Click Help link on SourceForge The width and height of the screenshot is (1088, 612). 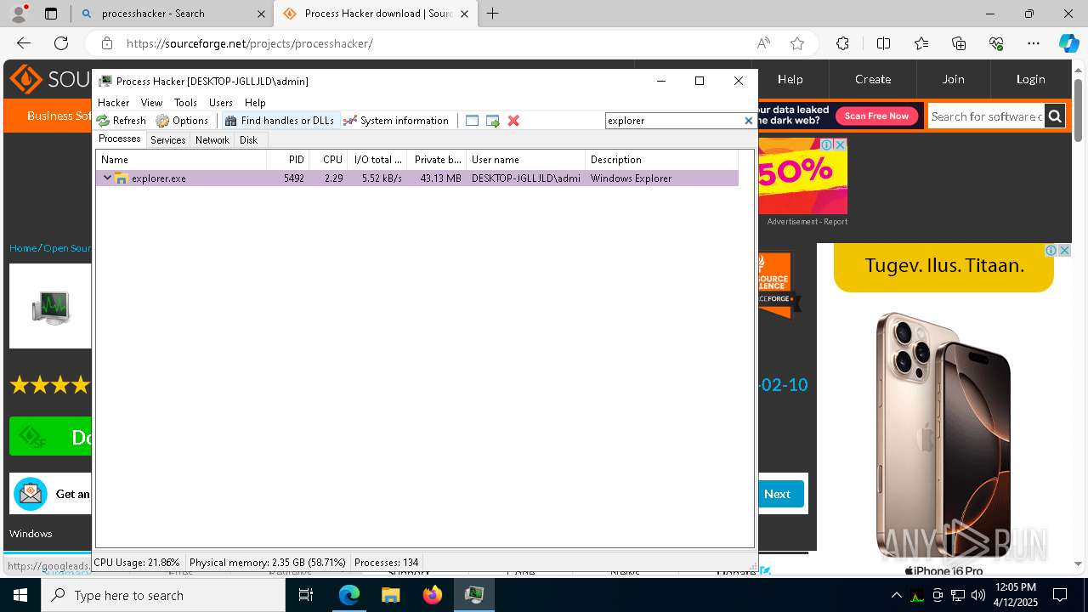click(x=790, y=79)
